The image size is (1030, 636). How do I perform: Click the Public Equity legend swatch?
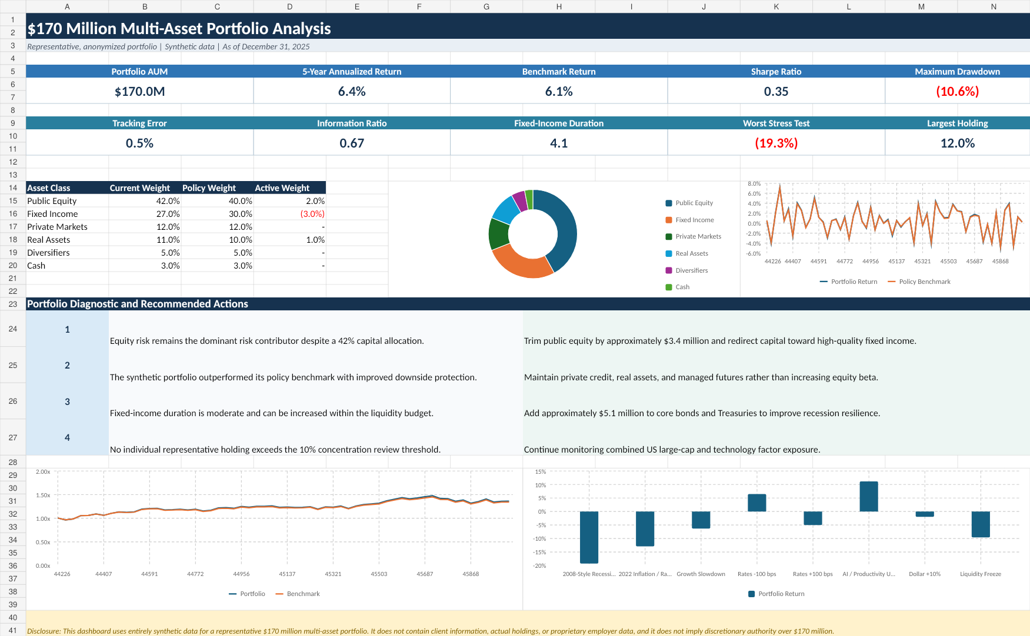tap(668, 203)
